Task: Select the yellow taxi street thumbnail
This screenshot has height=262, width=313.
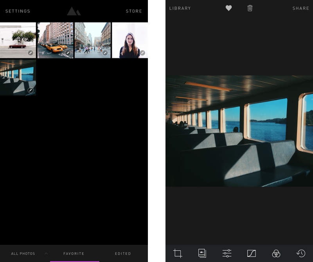Action: (x=55, y=40)
